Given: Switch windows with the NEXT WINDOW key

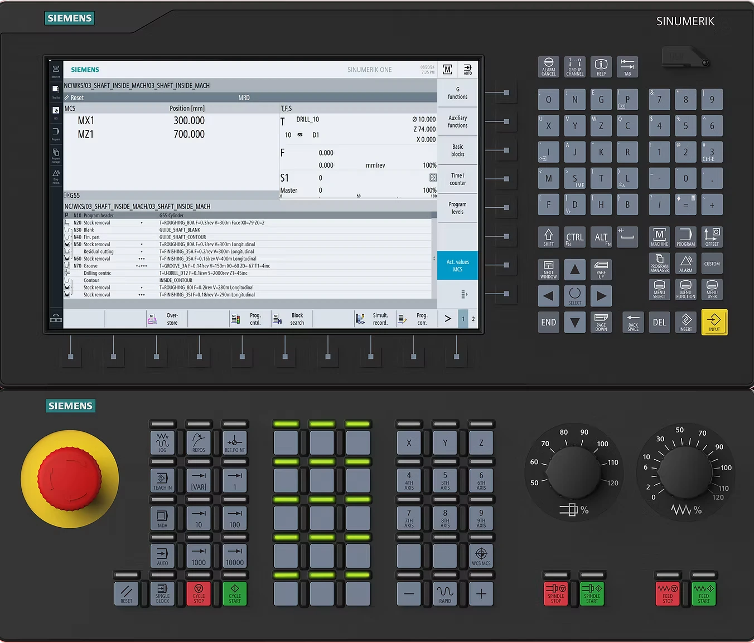Looking at the screenshot, I should (548, 270).
